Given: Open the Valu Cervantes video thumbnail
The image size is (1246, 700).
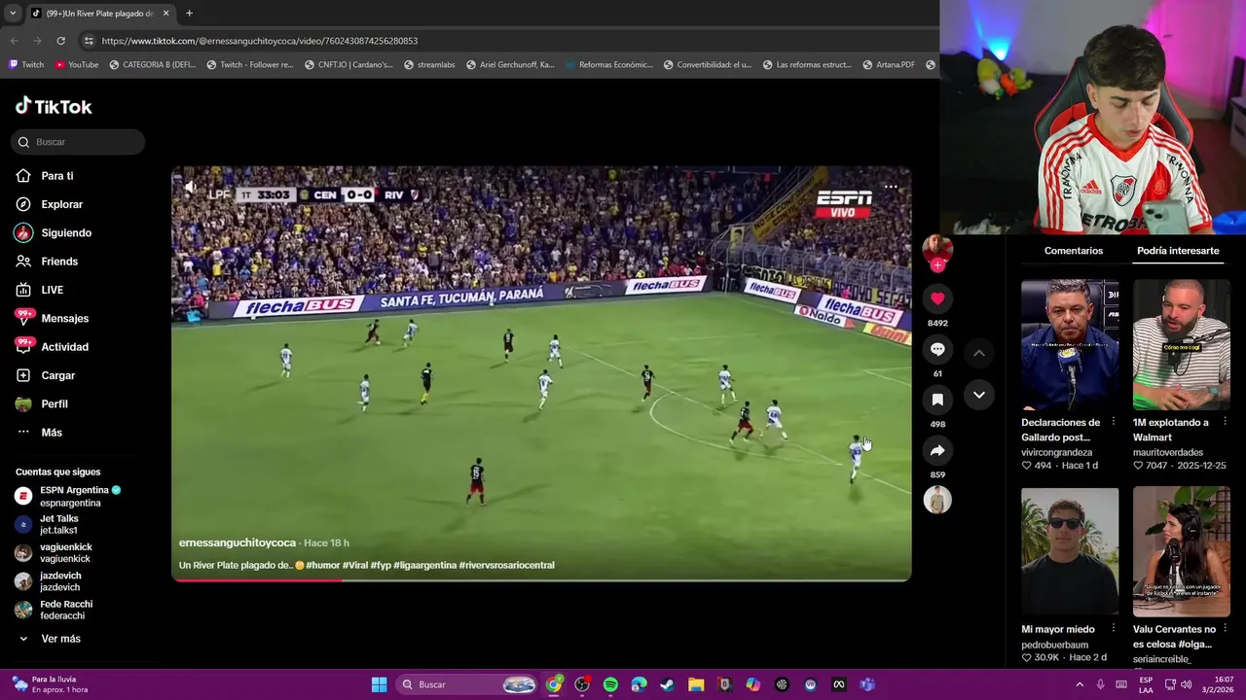Looking at the screenshot, I should tap(1182, 552).
